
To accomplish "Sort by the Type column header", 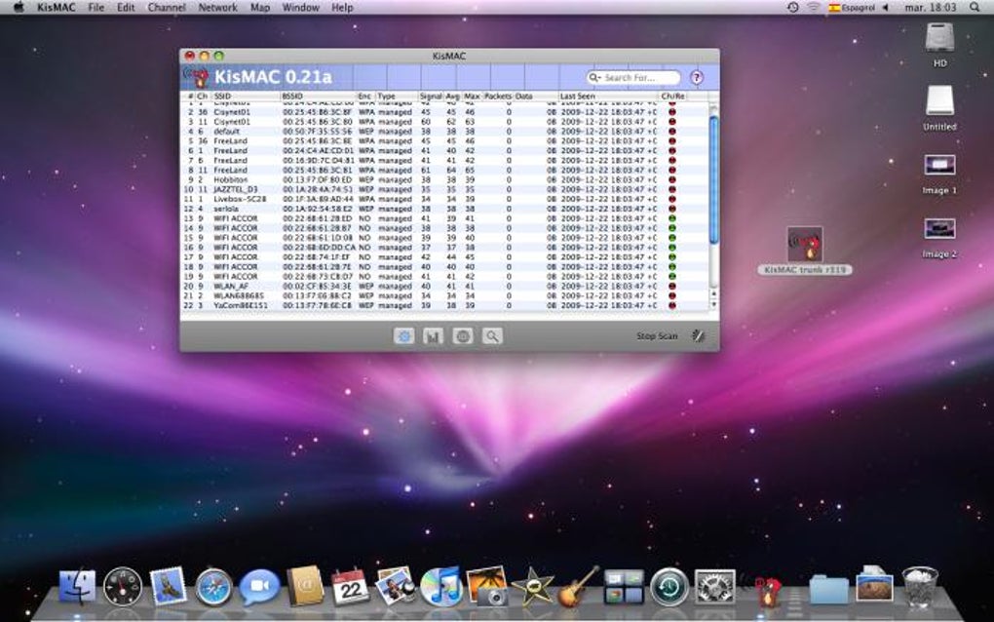I will click(397, 97).
